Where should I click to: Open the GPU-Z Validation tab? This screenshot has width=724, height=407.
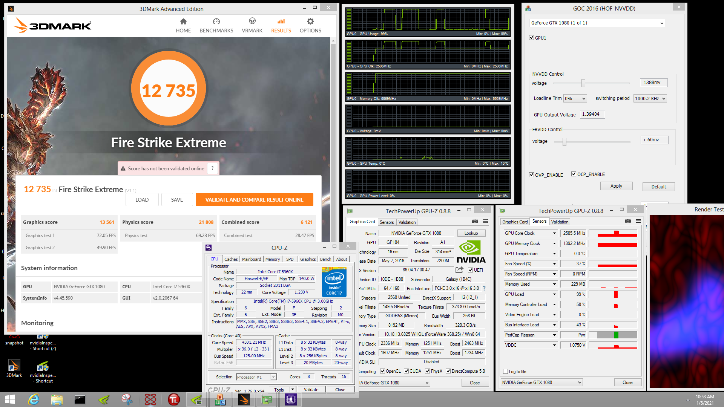pos(407,222)
